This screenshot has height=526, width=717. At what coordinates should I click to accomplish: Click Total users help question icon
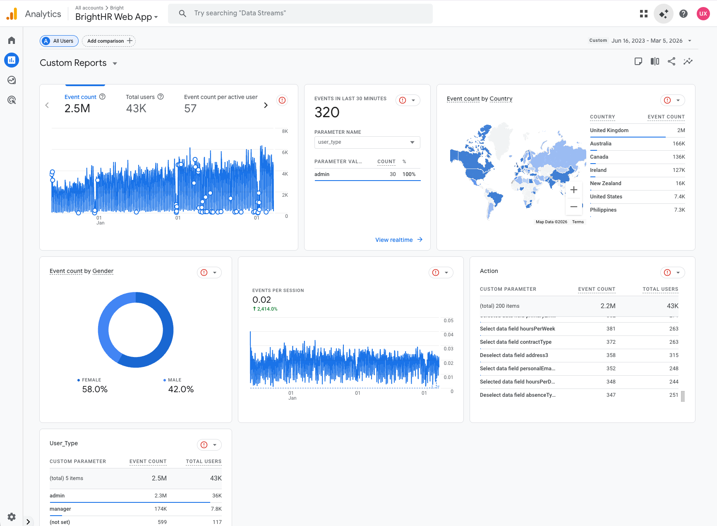pyautogui.click(x=161, y=97)
